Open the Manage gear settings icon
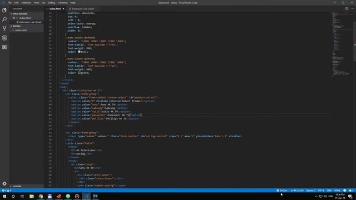The image size is (356, 200). coord(4,183)
